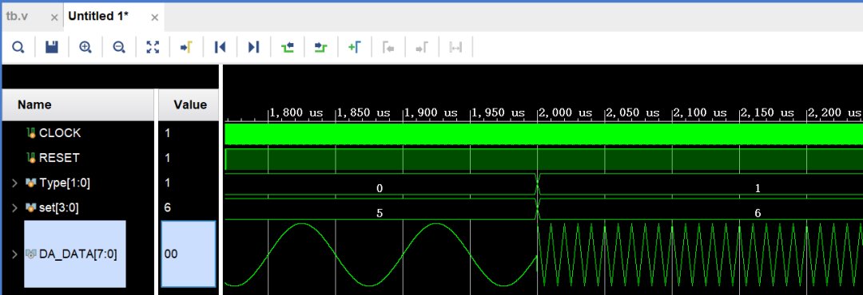Go to the previous transition

tap(288, 48)
